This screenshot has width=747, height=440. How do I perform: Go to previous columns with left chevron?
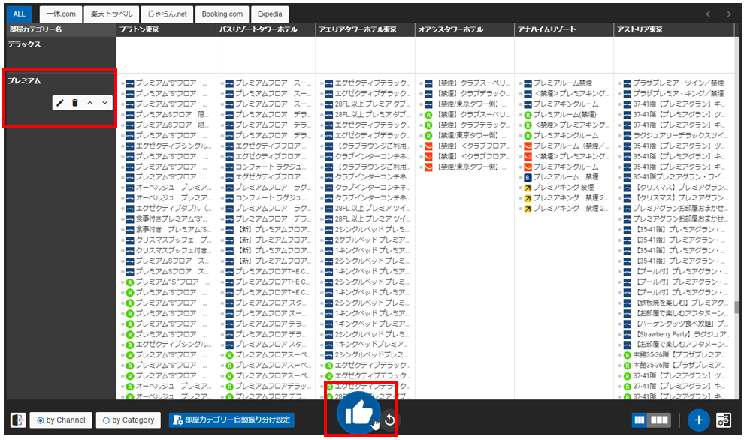pos(707,14)
